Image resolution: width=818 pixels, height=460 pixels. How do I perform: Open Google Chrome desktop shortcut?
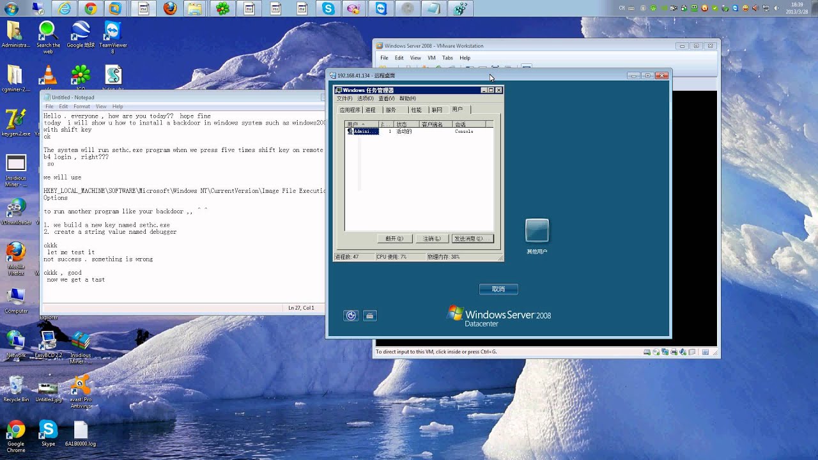coord(16,436)
